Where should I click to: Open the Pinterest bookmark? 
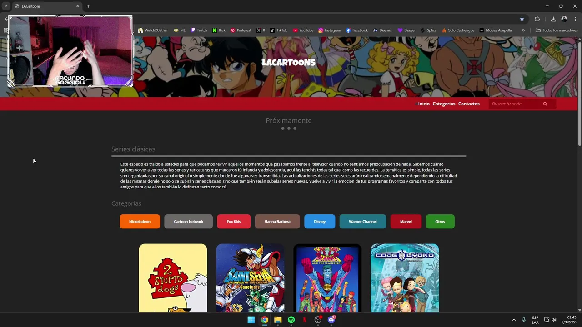[241, 30]
